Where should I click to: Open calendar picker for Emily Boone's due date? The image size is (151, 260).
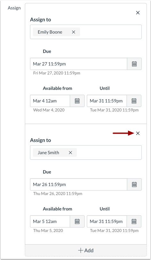tap(134, 64)
